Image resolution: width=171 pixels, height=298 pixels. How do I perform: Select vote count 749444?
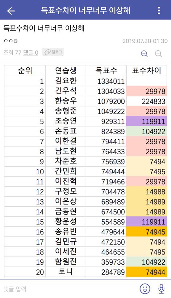point(113,172)
